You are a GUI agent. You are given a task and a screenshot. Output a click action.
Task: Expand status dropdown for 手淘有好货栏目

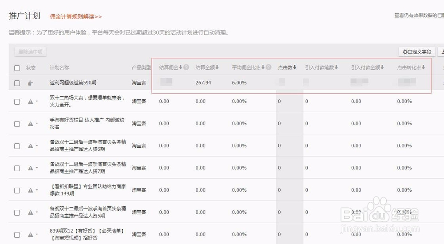point(37,123)
